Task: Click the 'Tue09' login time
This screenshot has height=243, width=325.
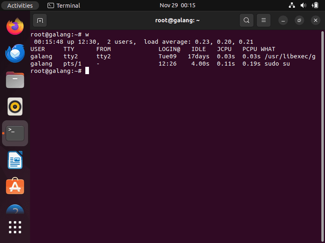Action: [167, 56]
